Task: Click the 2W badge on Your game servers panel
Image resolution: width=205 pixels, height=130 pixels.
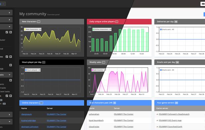Action: tap(176, 103)
